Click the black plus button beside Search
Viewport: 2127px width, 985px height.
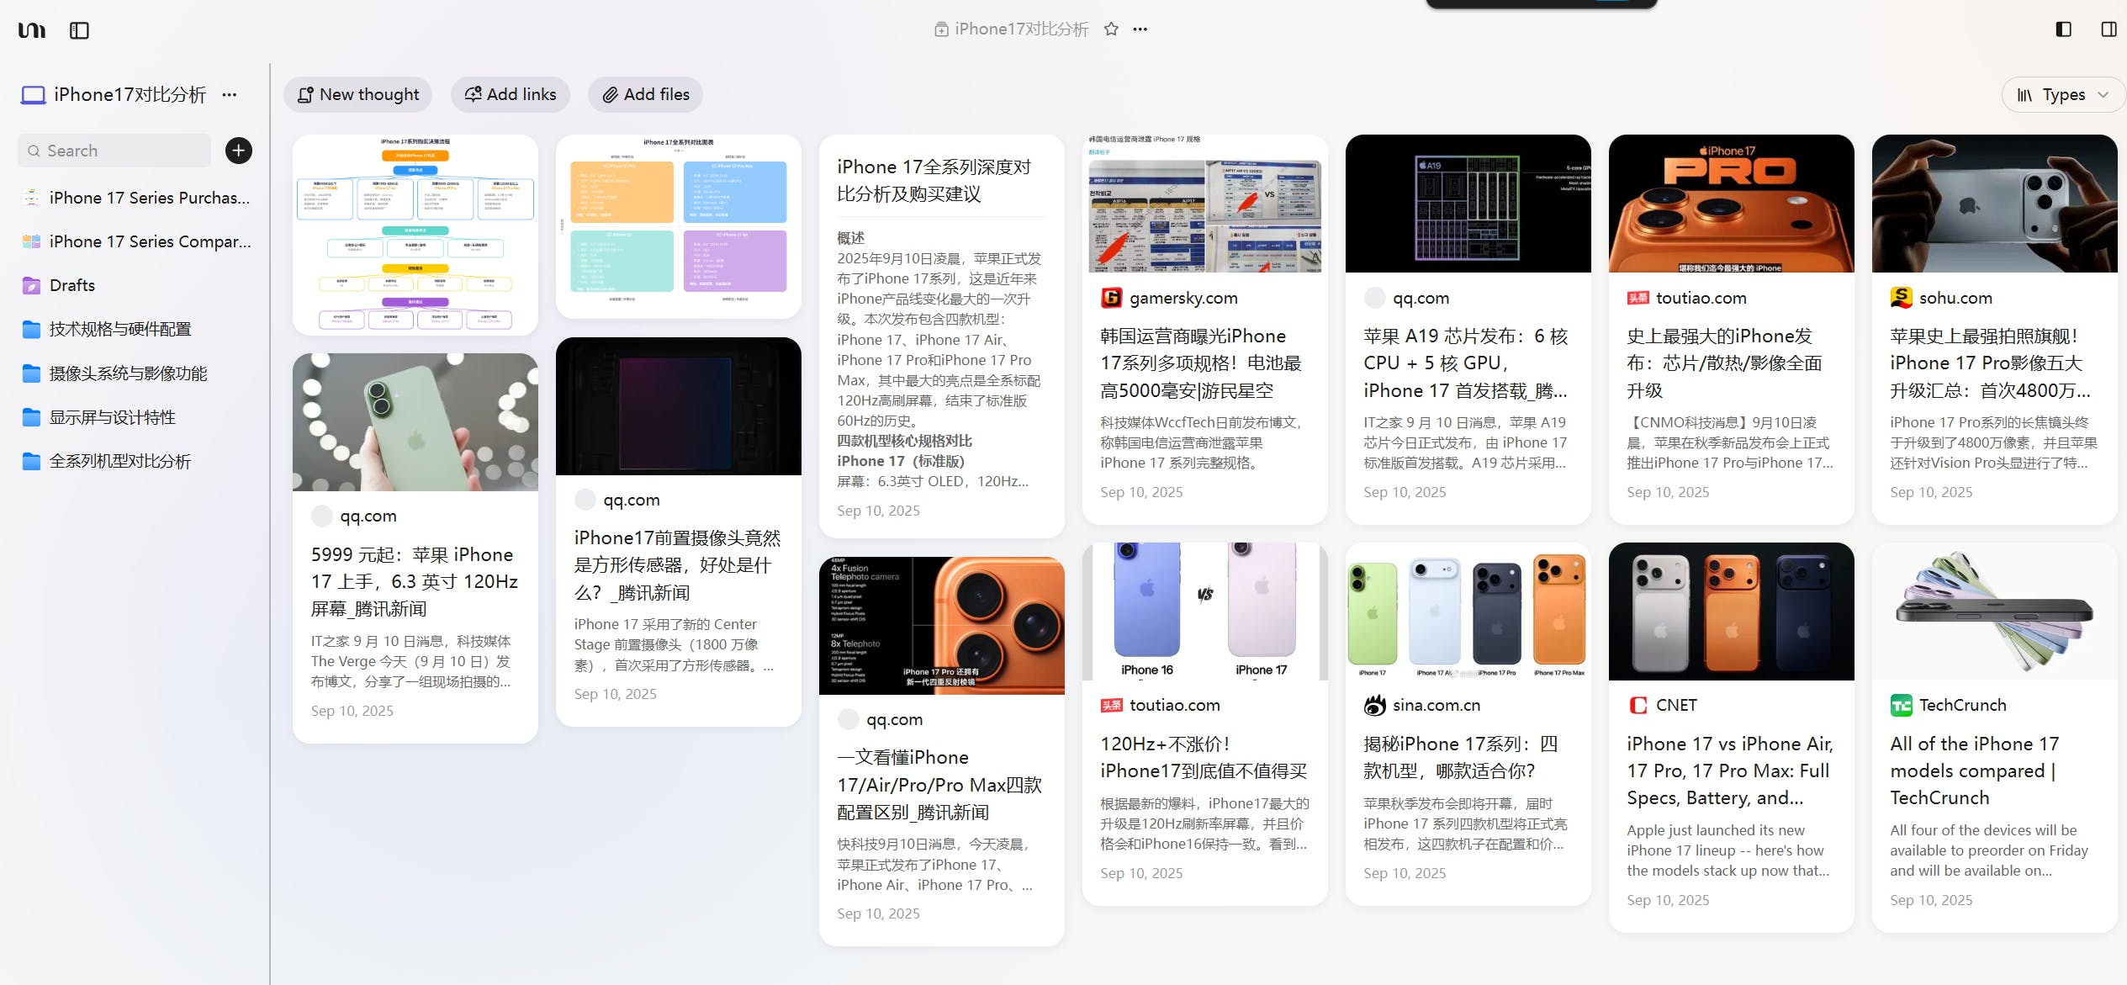pyautogui.click(x=239, y=151)
